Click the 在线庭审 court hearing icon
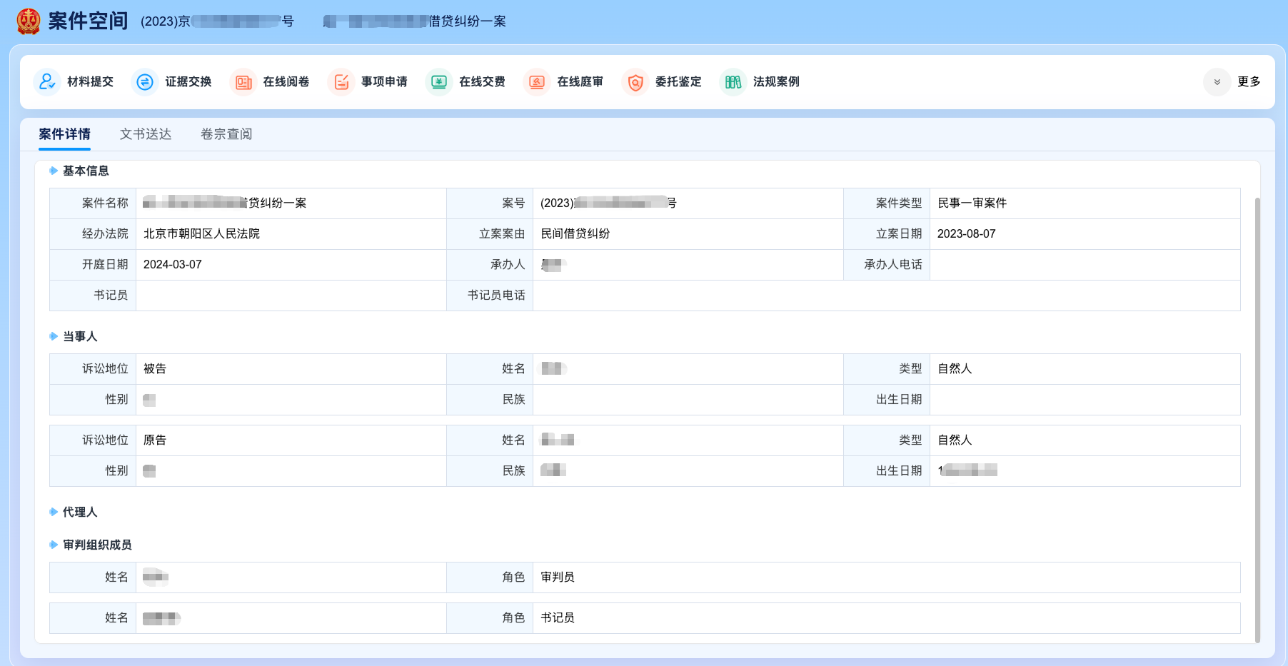This screenshot has width=1288, height=666. pos(537,82)
